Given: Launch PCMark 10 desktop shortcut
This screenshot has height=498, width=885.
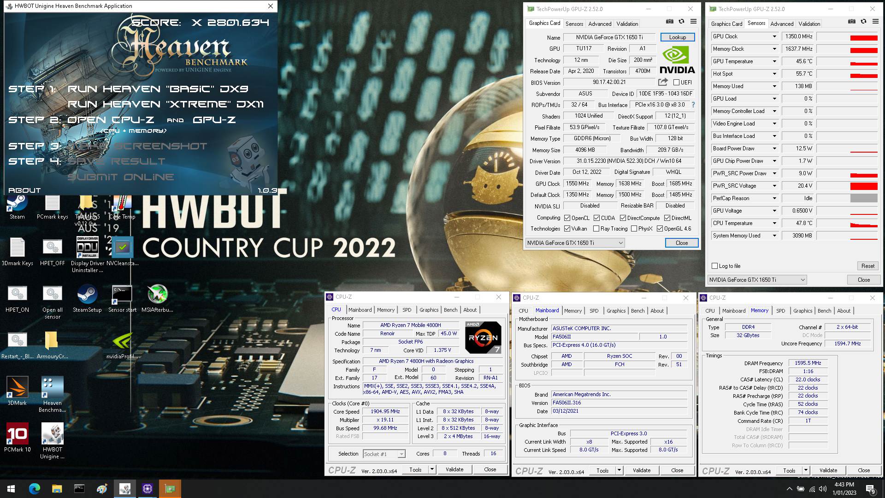Looking at the screenshot, I should (x=17, y=437).
